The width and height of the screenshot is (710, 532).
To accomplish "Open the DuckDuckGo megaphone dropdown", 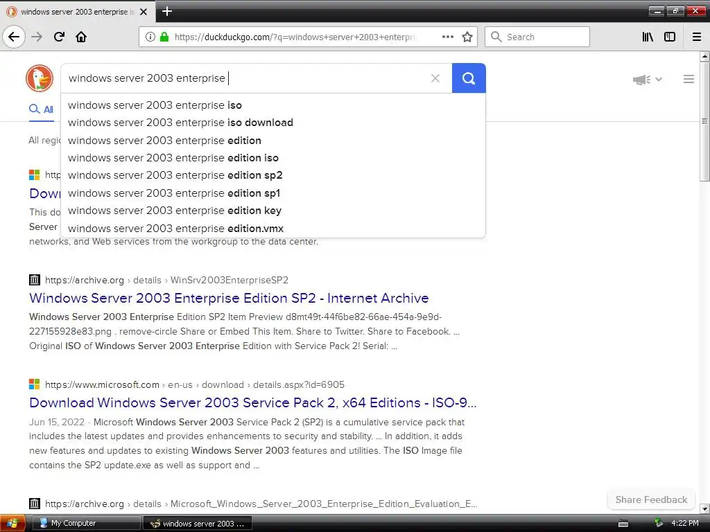I will 647,80.
